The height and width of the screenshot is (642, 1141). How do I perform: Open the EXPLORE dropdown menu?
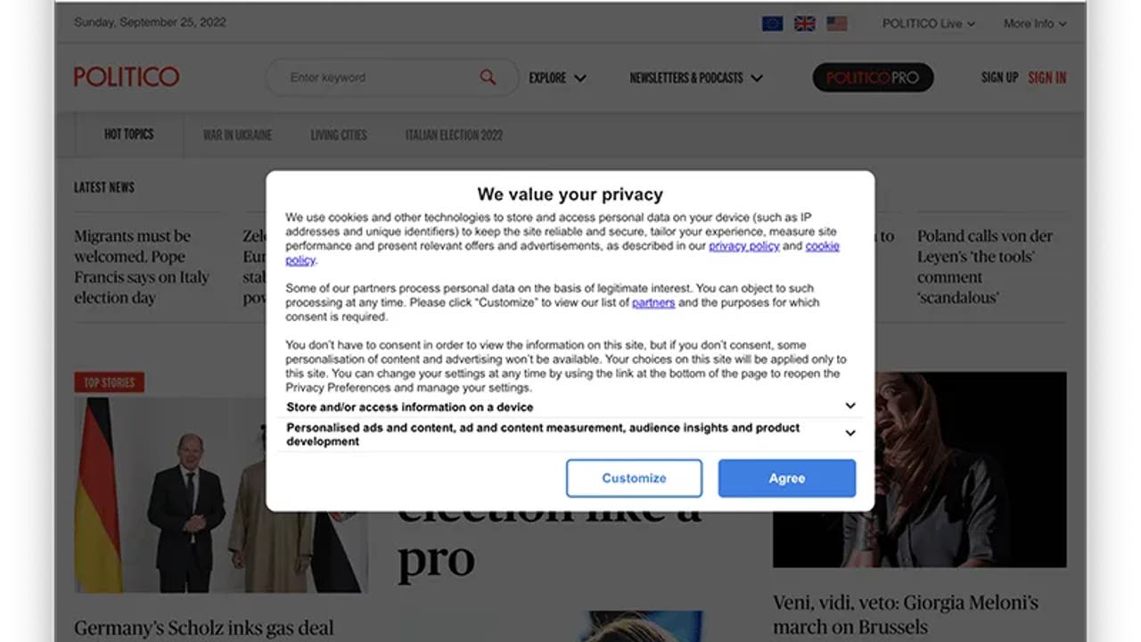click(557, 78)
